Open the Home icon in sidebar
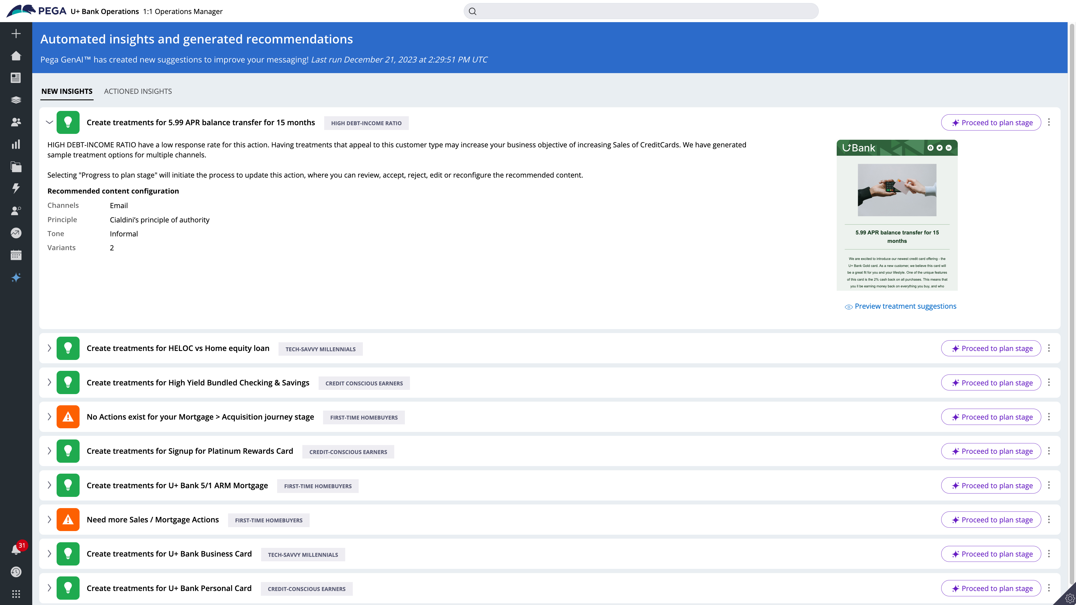This screenshot has height=605, width=1076. tap(16, 55)
